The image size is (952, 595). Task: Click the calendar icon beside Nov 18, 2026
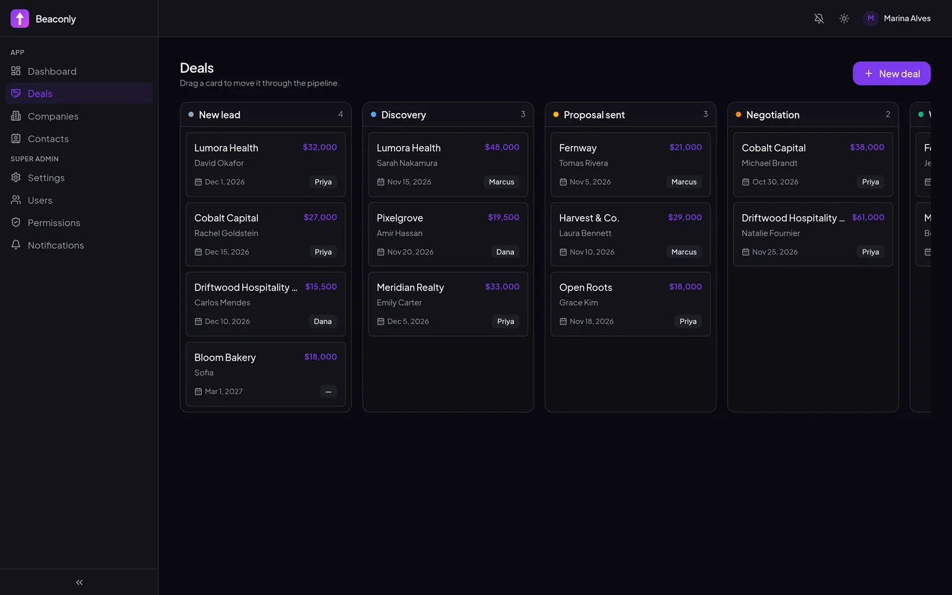[x=563, y=321]
